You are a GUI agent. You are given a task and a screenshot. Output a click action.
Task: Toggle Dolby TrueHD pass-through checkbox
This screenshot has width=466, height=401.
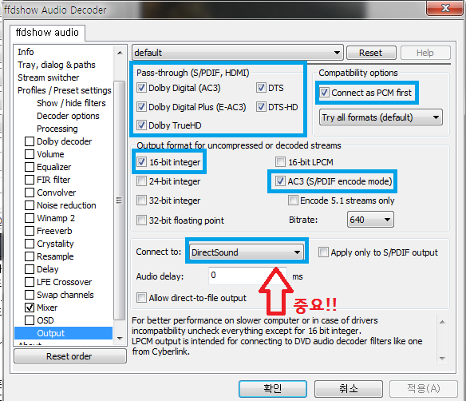point(141,125)
